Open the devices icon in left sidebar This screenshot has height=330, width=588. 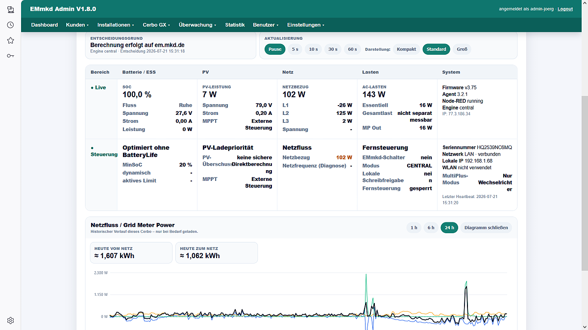coord(10,9)
